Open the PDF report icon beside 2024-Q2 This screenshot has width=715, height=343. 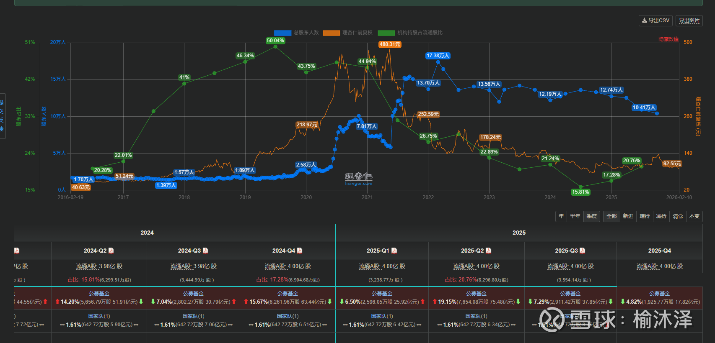tap(111, 251)
